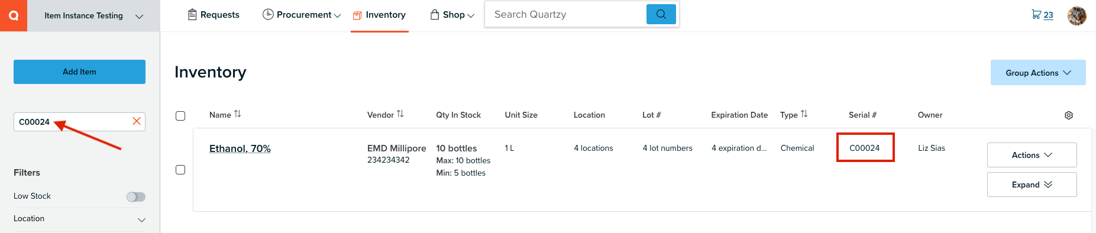The height and width of the screenshot is (233, 1096).
Task: Go to the Requests tab
Action: click(x=214, y=15)
